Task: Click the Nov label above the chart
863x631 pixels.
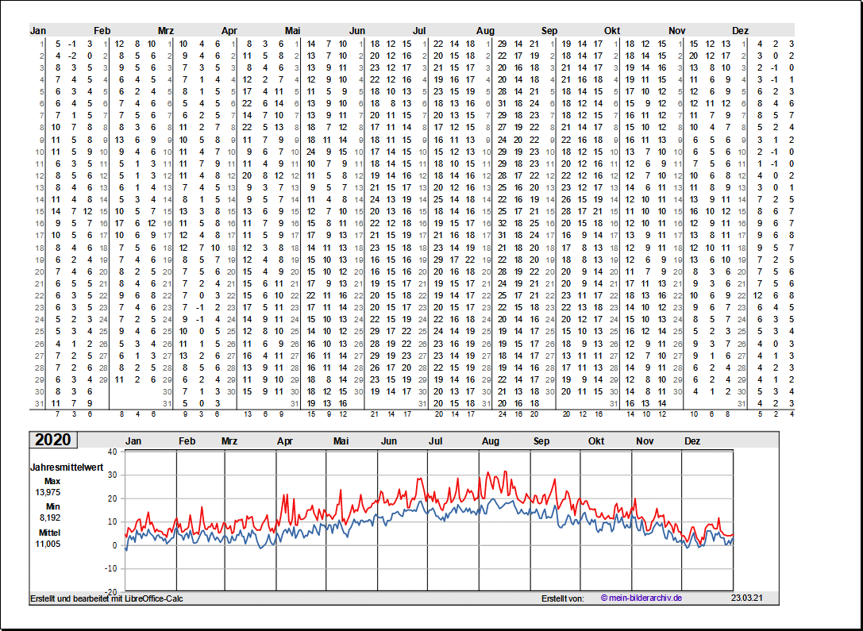Action: [645, 441]
